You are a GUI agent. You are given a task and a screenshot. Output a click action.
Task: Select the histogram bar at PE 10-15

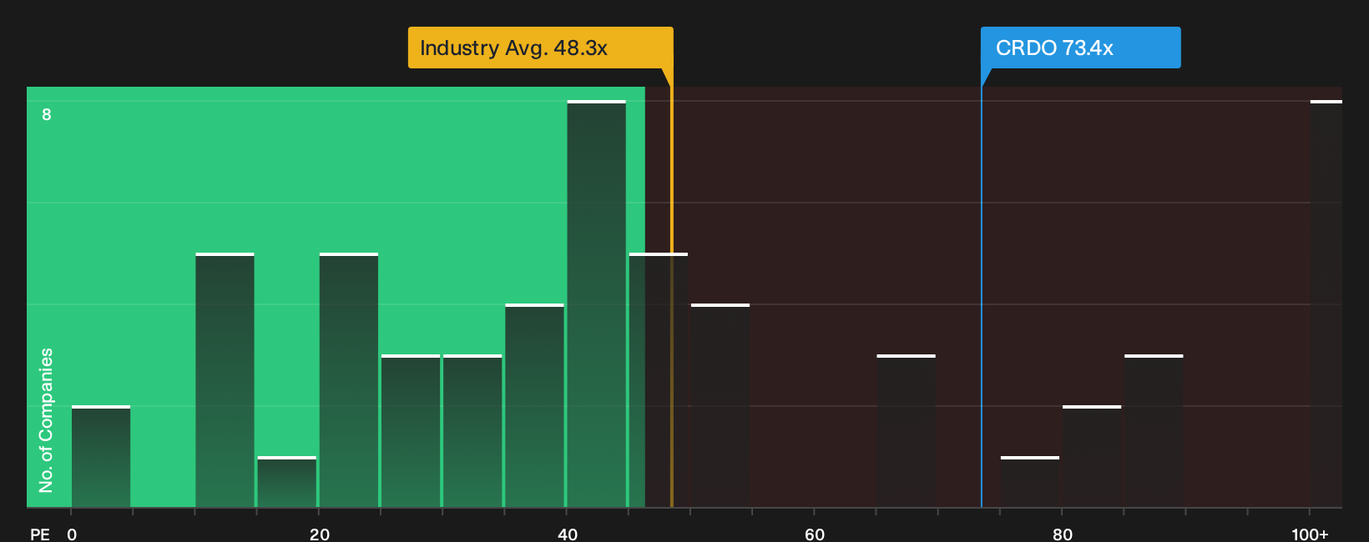coord(225,380)
